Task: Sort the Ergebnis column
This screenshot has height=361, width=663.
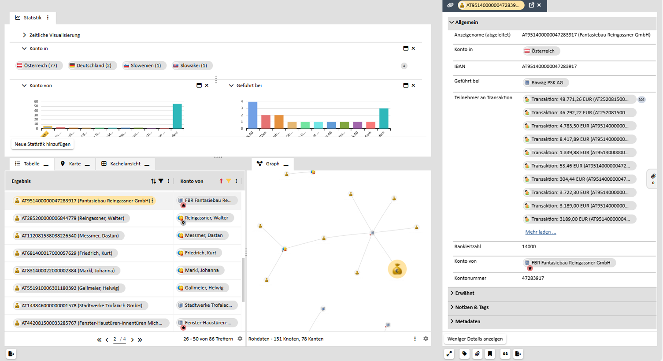Action: (153, 181)
